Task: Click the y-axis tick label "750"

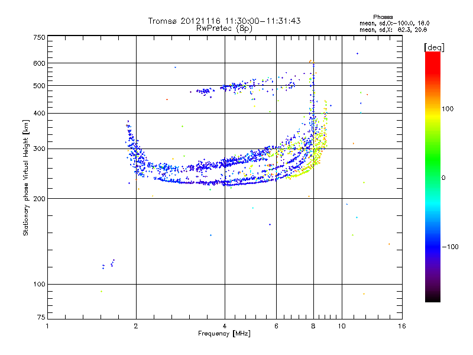Action: 40,37
